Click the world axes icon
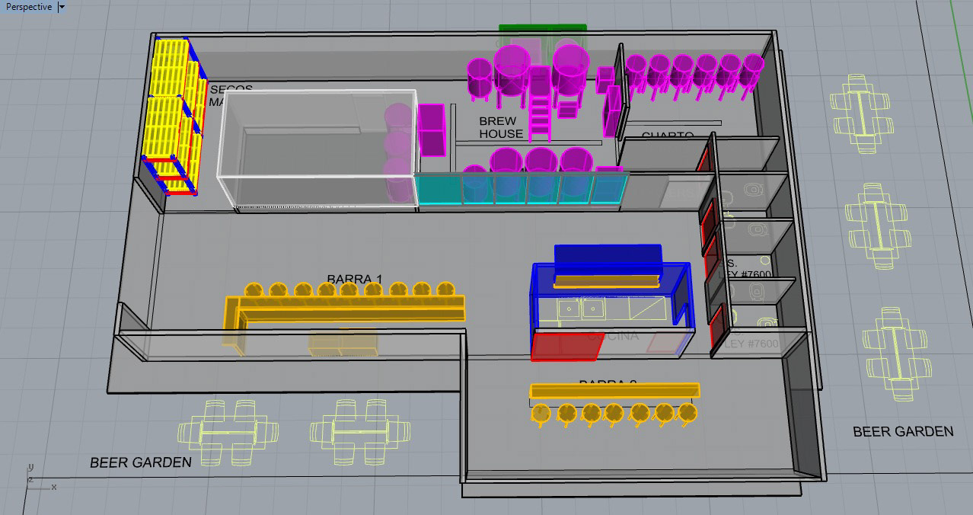This screenshot has width=973, height=515. pyautogui.click(x=40, y=478)
